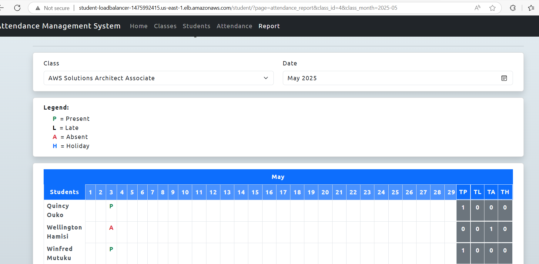
Task: Click the green P Present legend entry
Action: 71,119
